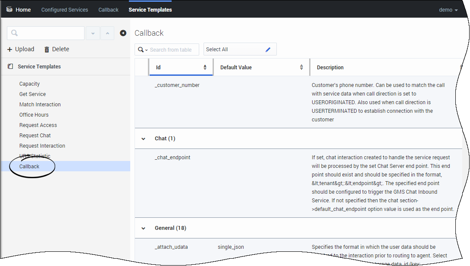Open the demo user dropdown
Image resolution: width=470 pixels, height=266 pixels.
tap(448, 10)
